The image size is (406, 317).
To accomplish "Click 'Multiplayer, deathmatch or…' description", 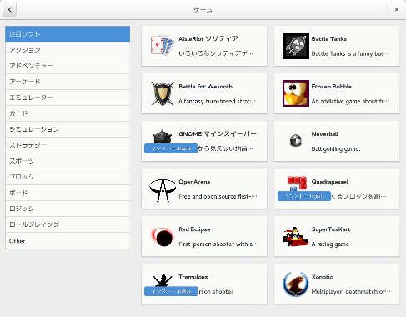I will coord(351,292).
